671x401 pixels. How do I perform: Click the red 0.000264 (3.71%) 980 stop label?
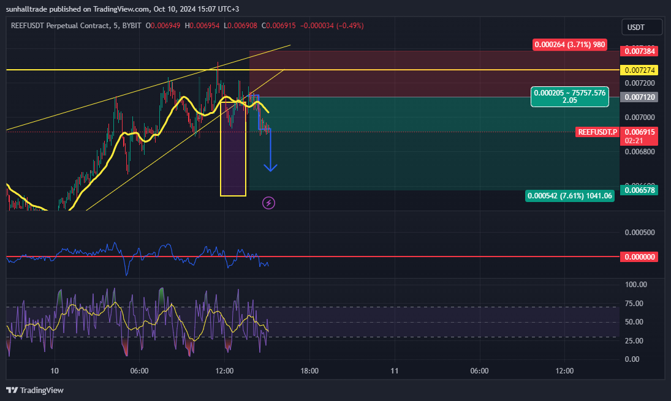tap(569, 45)
